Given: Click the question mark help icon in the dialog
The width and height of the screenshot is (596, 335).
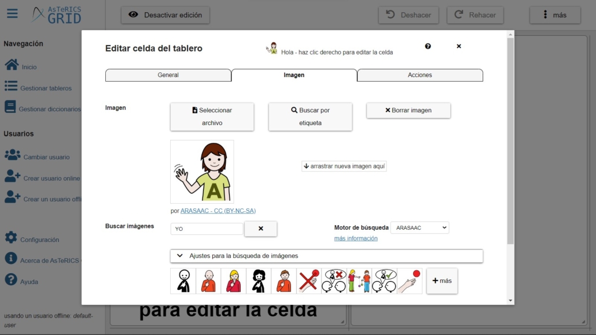Looking at the screenshot, I should (x=428, y=46).
